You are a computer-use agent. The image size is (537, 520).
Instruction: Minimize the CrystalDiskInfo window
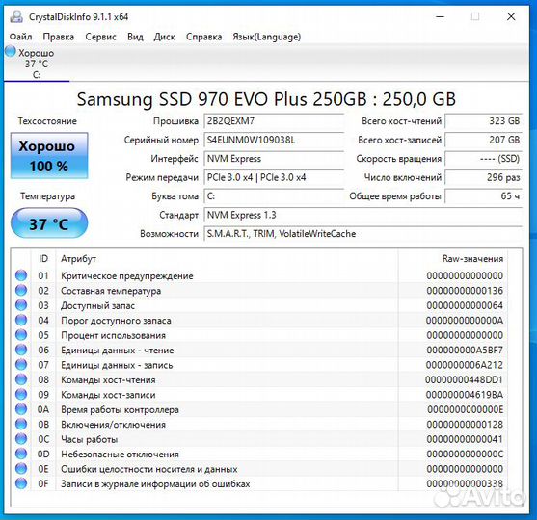pyautogui.click(x=440, y=16)
